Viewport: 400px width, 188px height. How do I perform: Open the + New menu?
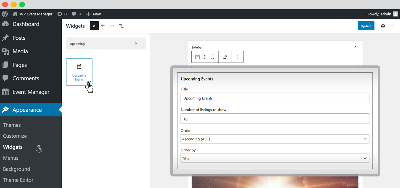93,14
